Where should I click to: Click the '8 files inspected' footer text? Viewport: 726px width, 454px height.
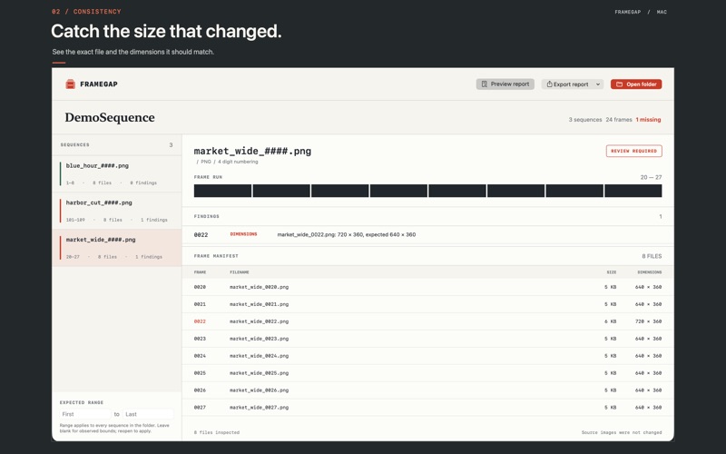[217, 433]
